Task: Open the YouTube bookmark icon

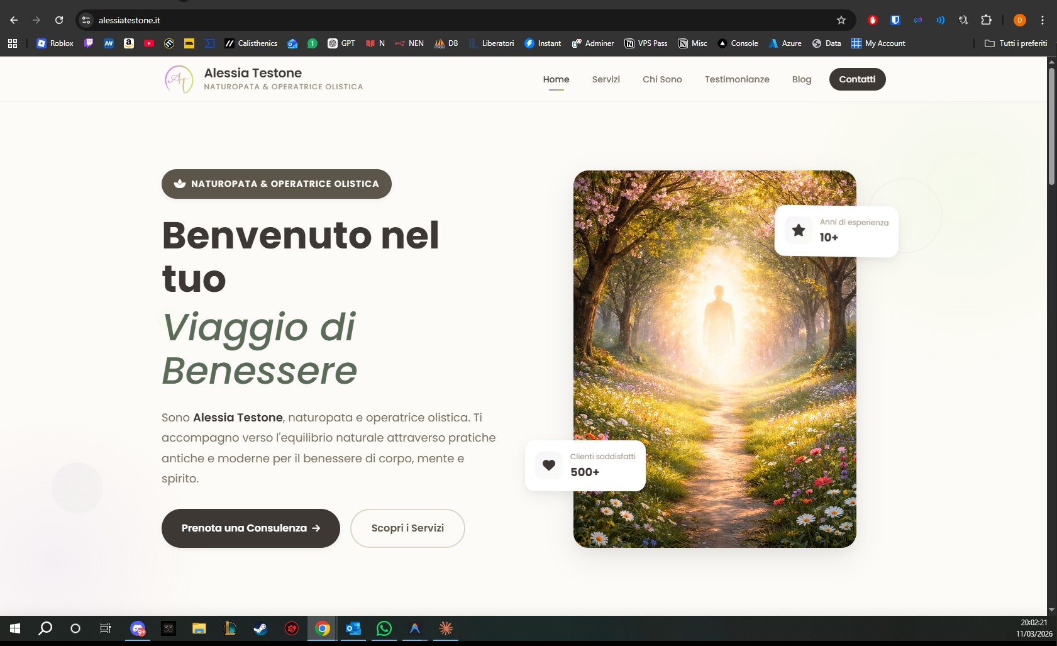Action: 149,43
